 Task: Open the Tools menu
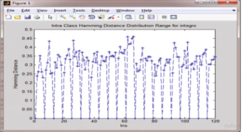coord(79,11)
